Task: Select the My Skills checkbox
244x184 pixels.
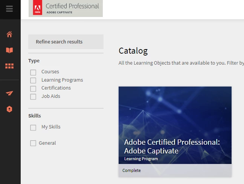Action: coord(33,128)
